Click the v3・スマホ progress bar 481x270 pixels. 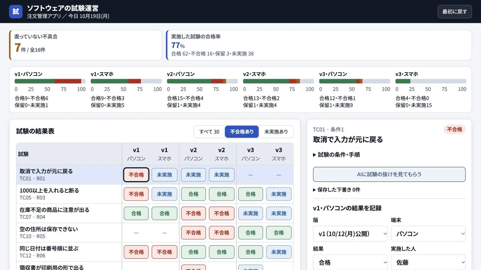pyautogui.click(x=431, y=81)
